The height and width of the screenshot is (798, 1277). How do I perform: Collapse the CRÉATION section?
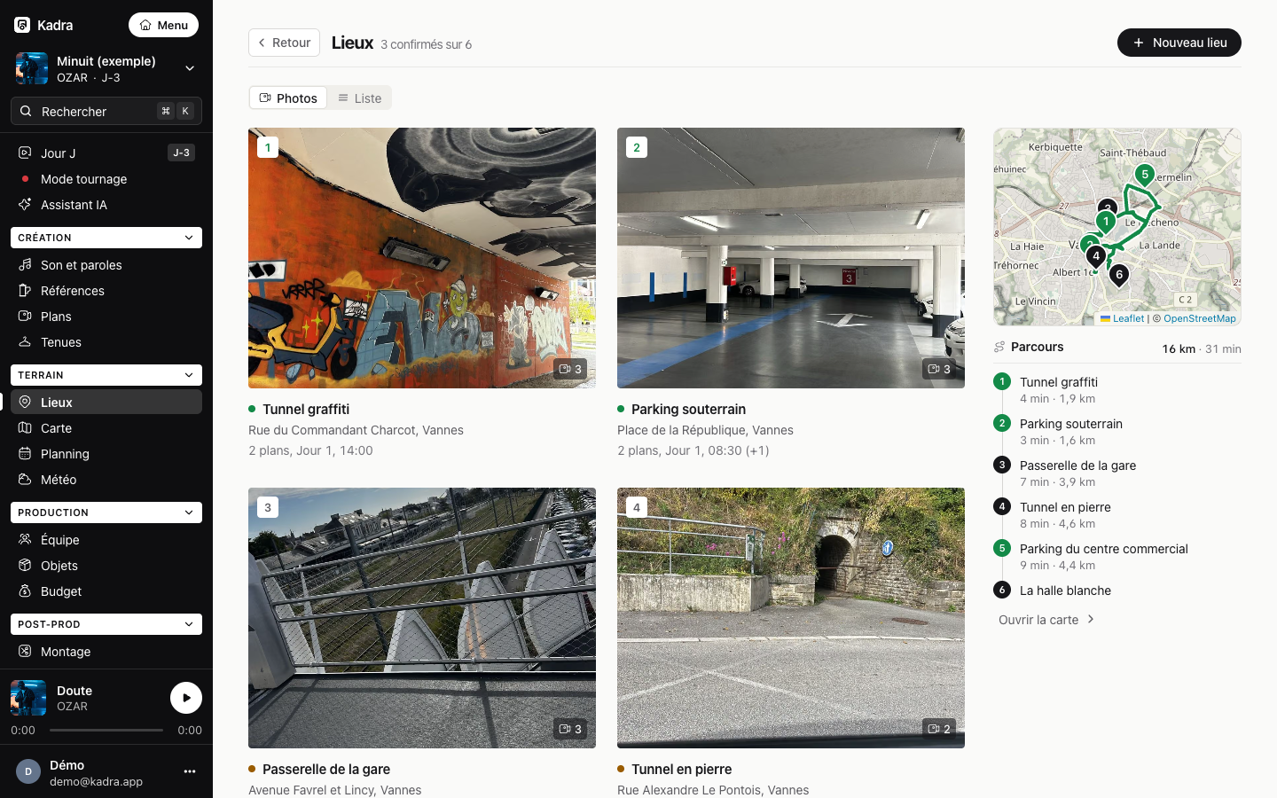pyautogui.click(x=106, y=238)
